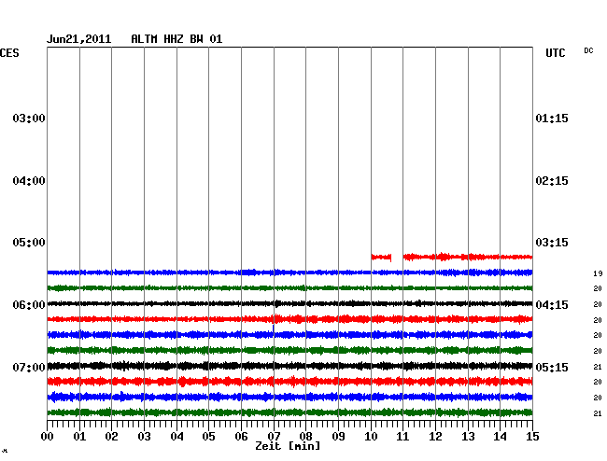
Task: Select the station title ALTM HHZ BW 01
Action: [x=176, y=39]
